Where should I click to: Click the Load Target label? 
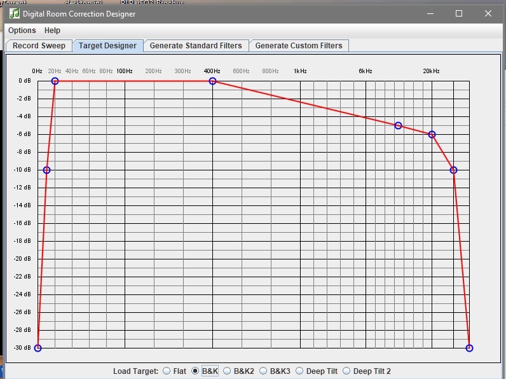pyautogui.click(x=135, y=371)
